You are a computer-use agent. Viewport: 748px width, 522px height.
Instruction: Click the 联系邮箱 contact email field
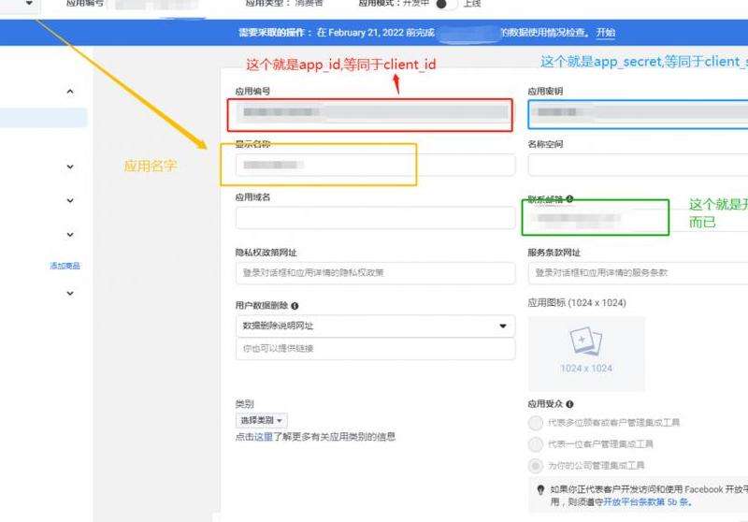[x=638, y=218]
